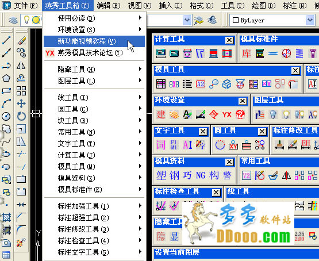This screenshot has height=261, width=319.
Task: Click unlit lightbulb in 图层工具 panel
Action: click(273, 114)
